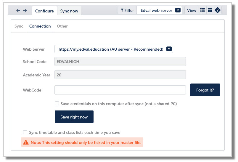Click the funnel Filter button
Viewport: 238px width, 162px height.
127,10
